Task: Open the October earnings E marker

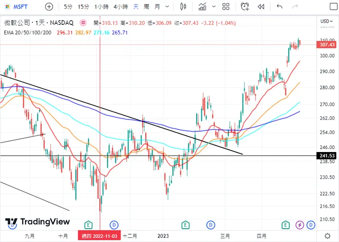Action: click(88, 225)
